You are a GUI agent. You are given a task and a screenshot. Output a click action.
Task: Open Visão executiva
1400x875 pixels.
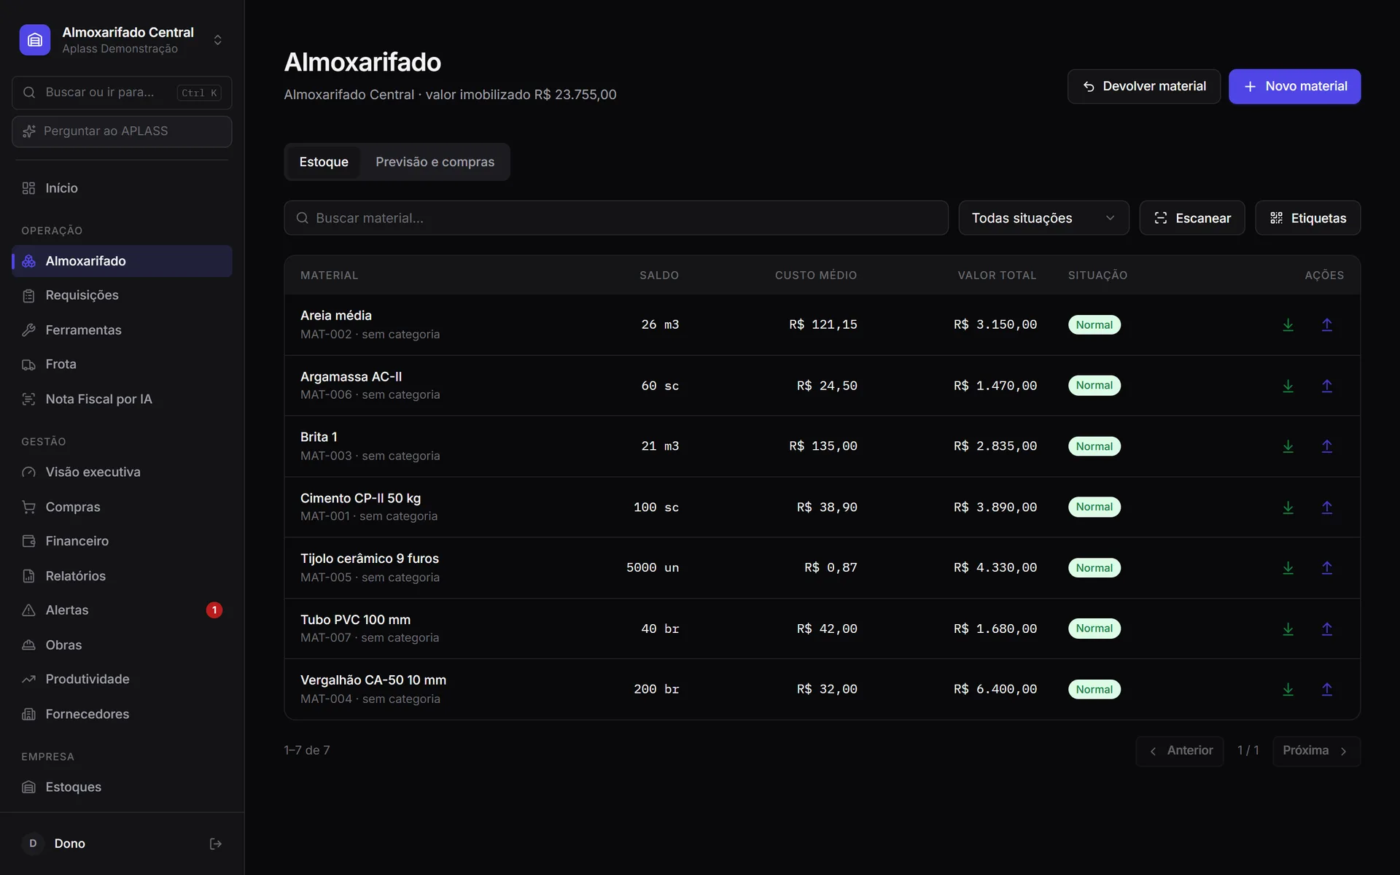(122, 472)
